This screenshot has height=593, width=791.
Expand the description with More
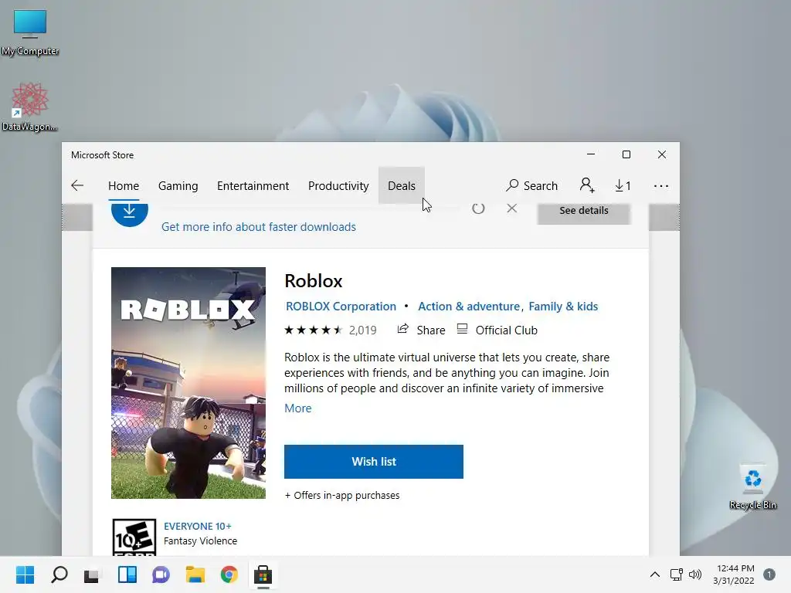click(297, 408)
